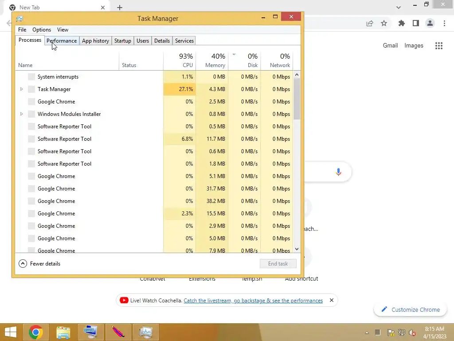Click the process list scrollbar thumb
454x341 pixels.
tap(297, 99)
